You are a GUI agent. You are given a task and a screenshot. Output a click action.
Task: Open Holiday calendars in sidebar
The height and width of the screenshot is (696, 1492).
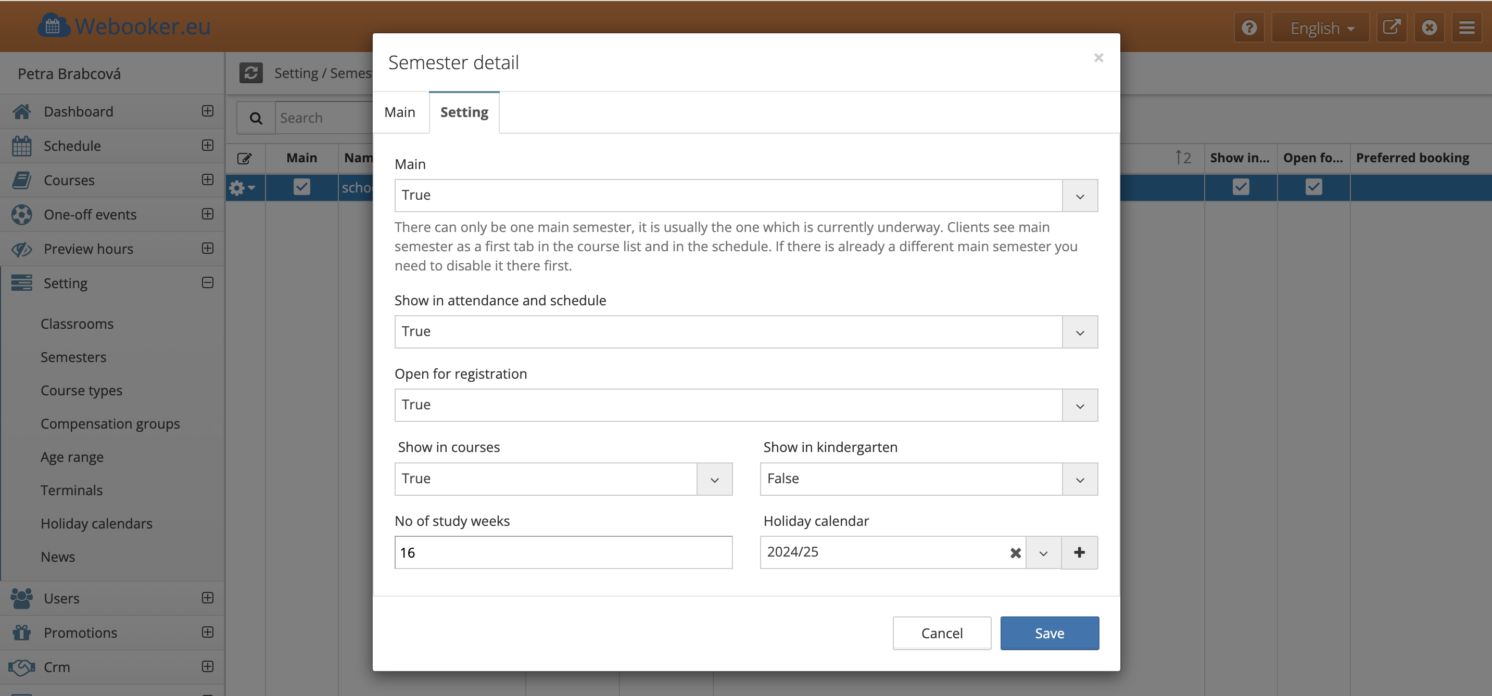[96, 524]
